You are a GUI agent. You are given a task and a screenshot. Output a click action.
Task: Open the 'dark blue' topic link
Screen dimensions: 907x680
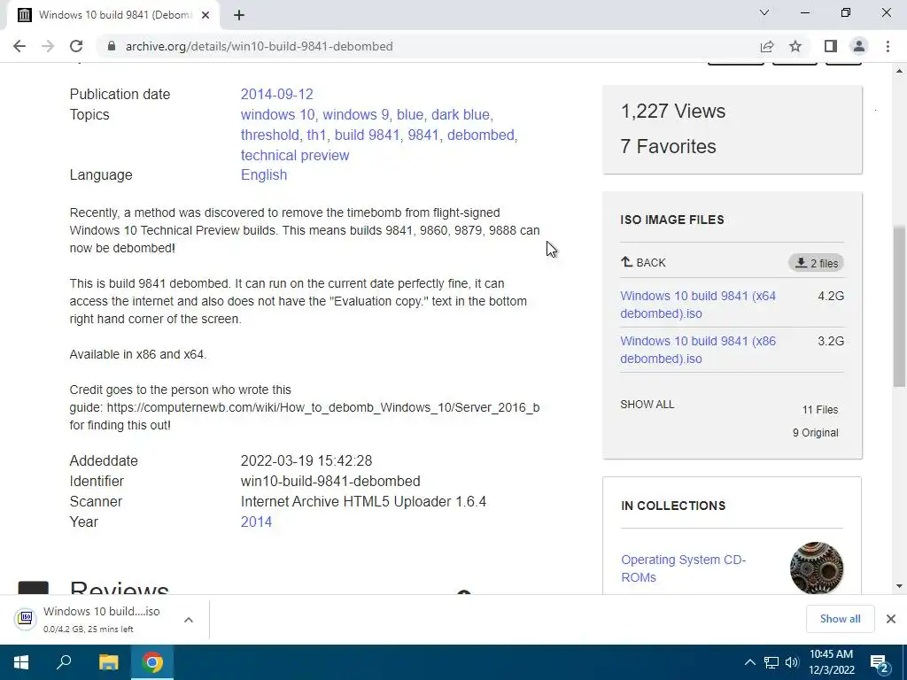pyautogui.click(x=461, y=114)
